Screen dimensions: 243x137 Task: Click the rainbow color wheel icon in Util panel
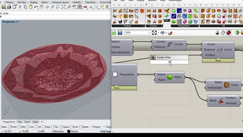[x=219, y=16]
